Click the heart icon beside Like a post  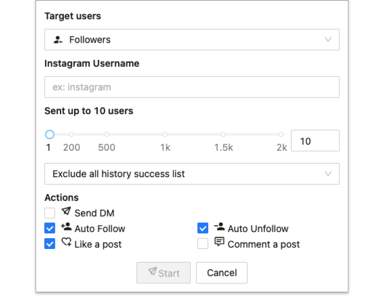pos(66,243)
